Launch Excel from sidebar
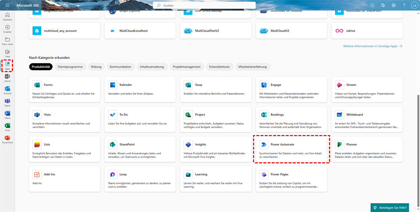 [x=7, y=127]
